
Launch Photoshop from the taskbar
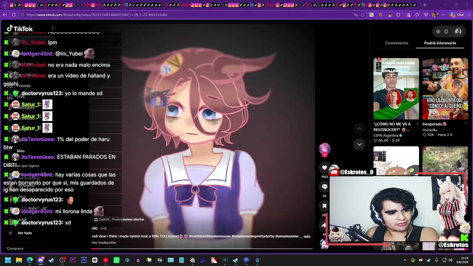click(84, 260)
